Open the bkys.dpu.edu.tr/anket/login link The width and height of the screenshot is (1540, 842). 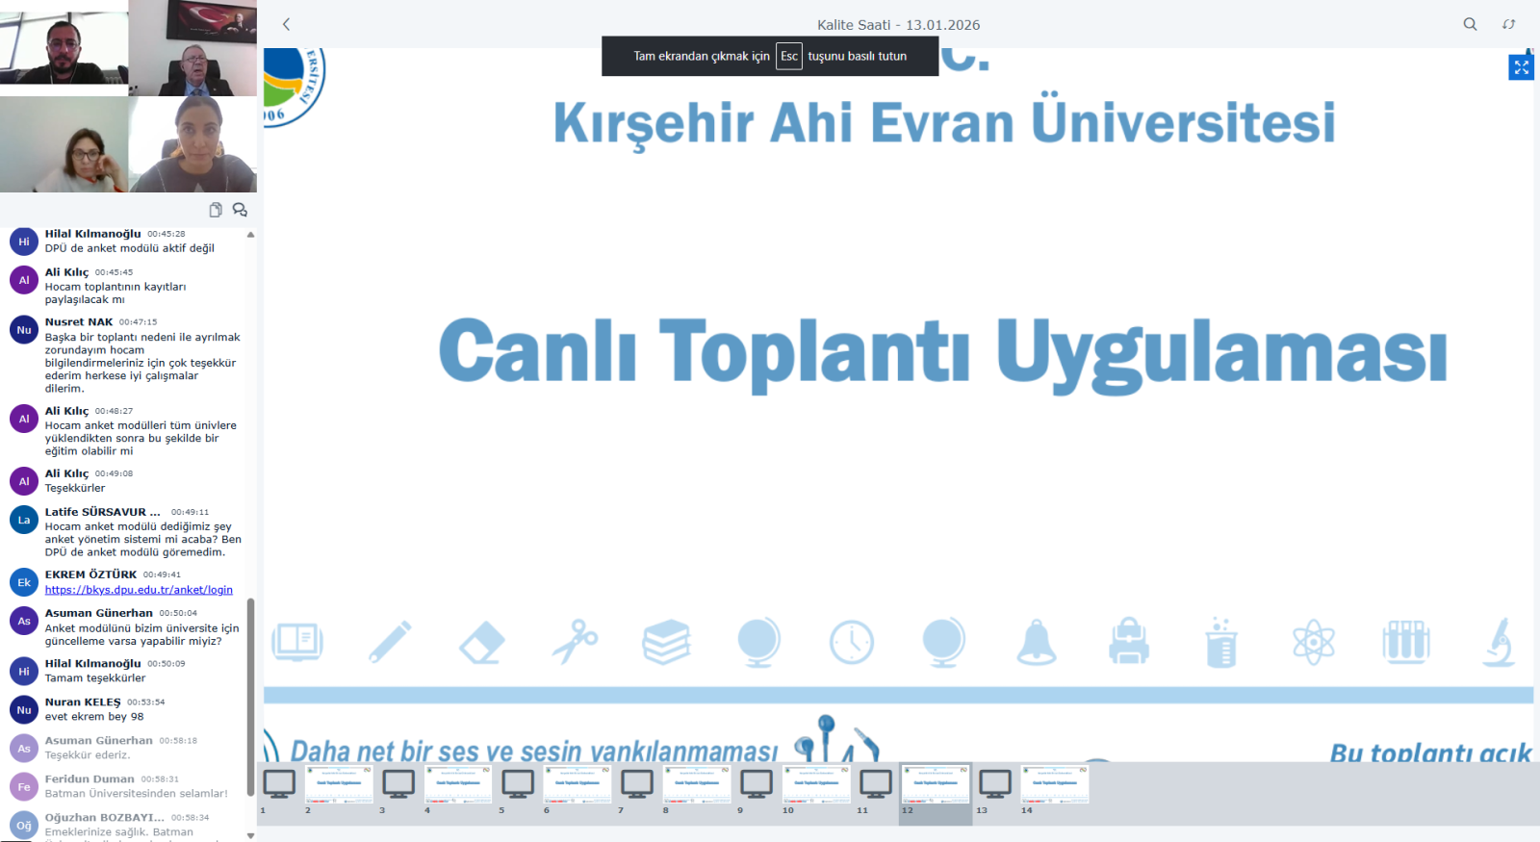click(139, 590)
